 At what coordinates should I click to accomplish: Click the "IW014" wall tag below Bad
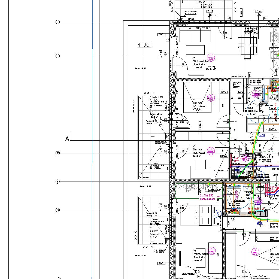point(274,129)
